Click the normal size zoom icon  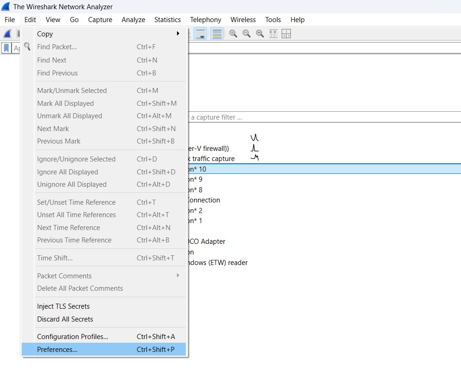coord(260,34)
